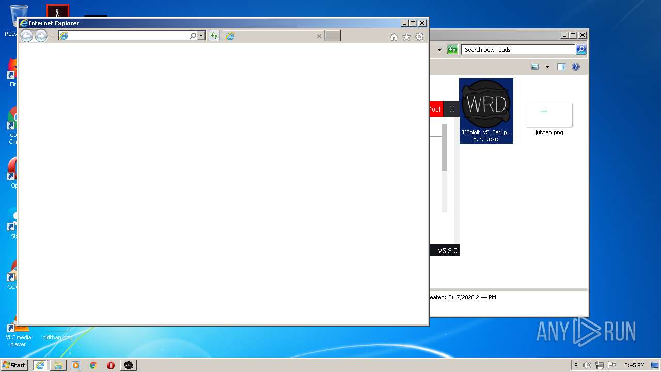Open Google Chrome from the taskbar
The image size is (661, 372).
click(x=93, y=365)
